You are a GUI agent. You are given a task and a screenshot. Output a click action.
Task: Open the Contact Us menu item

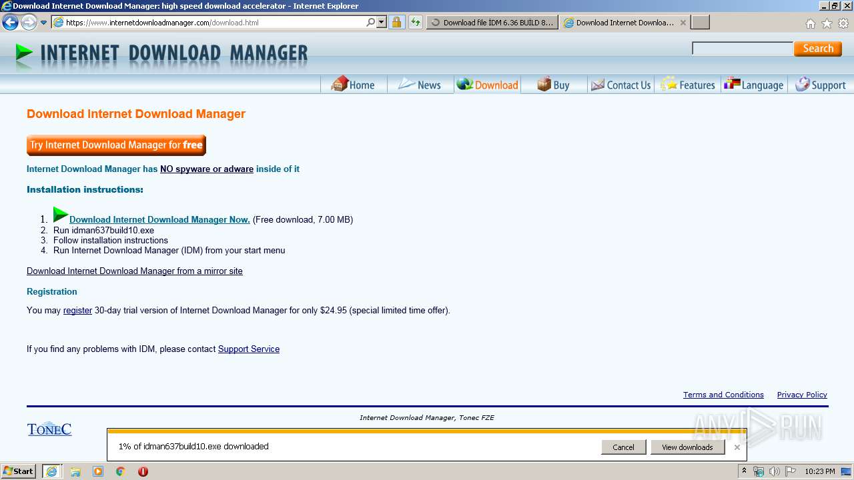pos(620,85)
